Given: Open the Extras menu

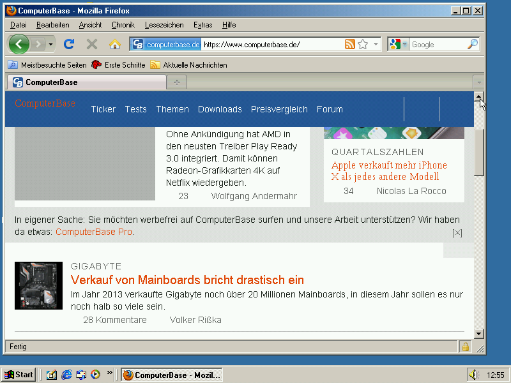Looking at the screenshot, I should point(202,25).
